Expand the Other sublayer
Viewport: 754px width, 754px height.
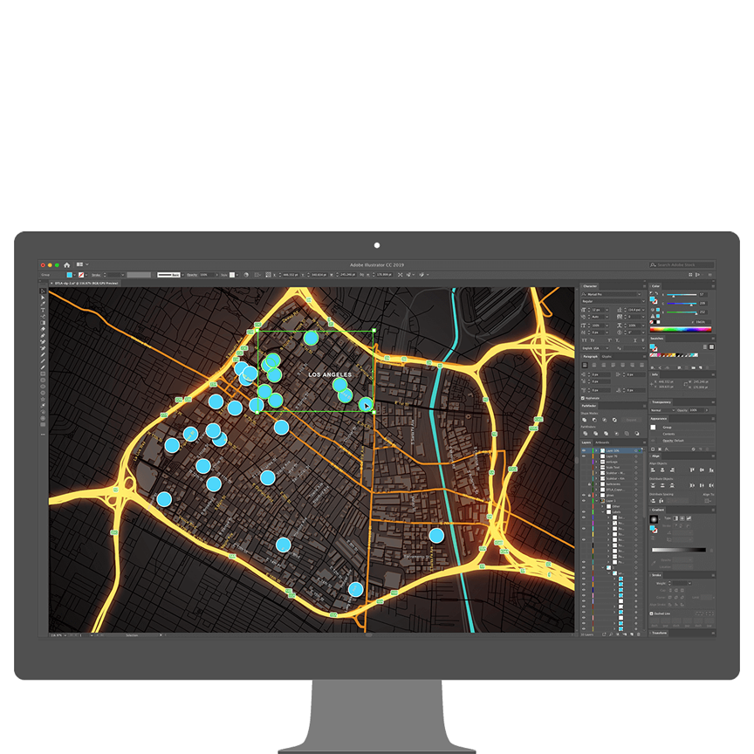[x=602, y=506]
